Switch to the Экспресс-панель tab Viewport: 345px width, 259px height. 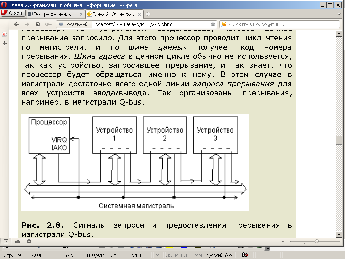pyautogui.click(x=56, y=14)
